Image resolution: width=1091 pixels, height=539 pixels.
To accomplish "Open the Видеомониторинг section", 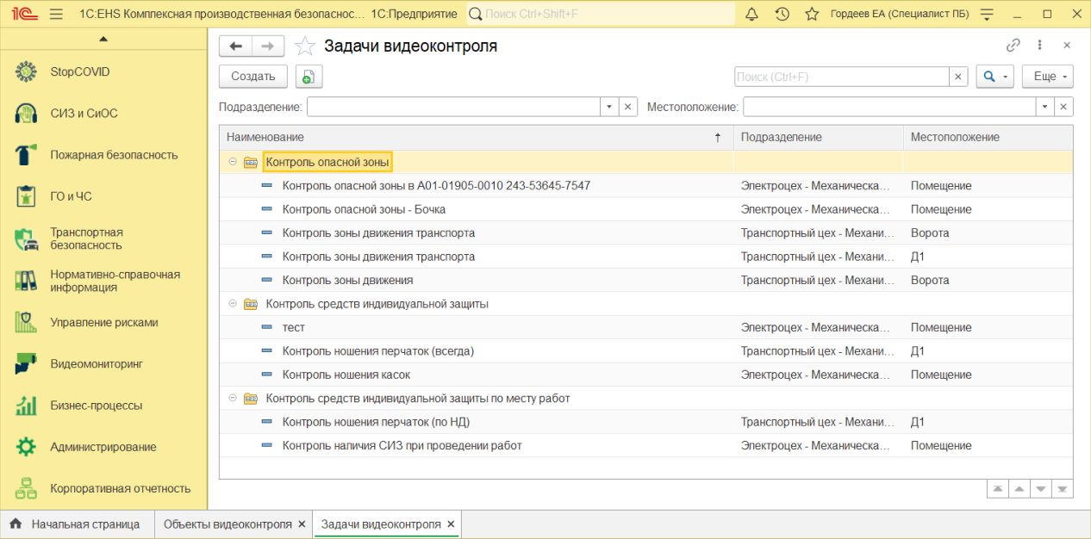I will (97, 363).
